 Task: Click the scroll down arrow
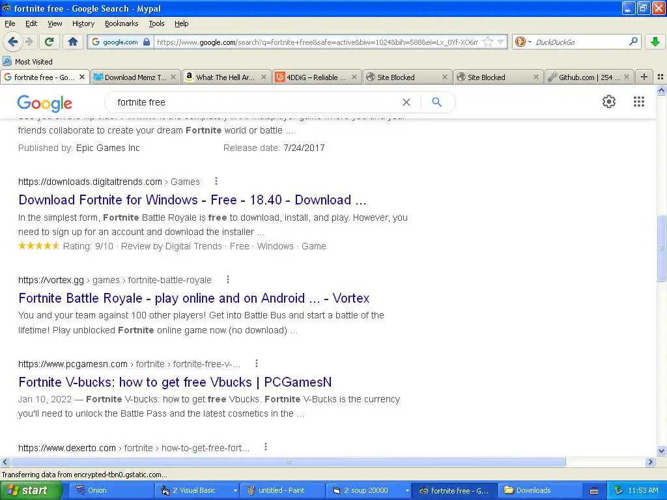pyautogui.click(x=661, y=451)
